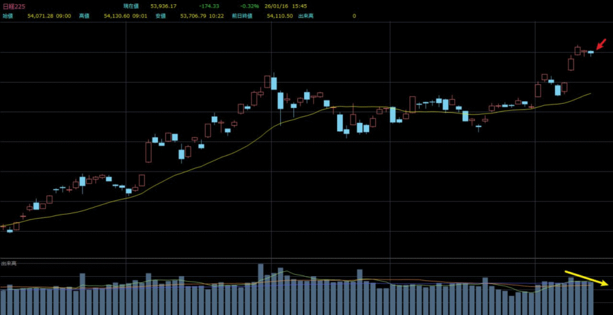Click the 始値 label

[8, 16]
